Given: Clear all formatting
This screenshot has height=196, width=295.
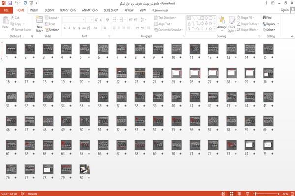Looking at the screenshot, I should pos(107,20).
